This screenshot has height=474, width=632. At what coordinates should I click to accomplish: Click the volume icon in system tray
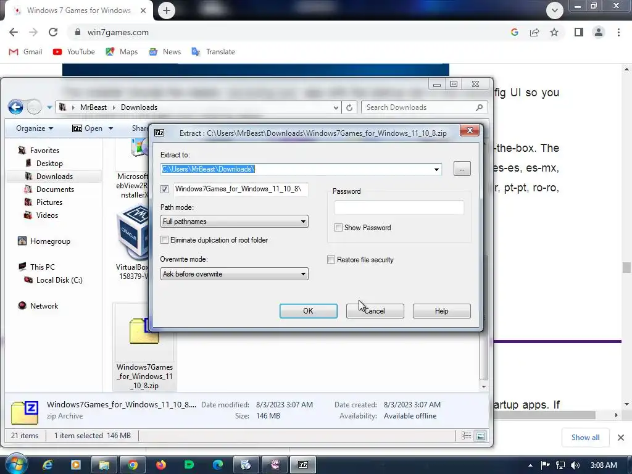coord(575,465)
